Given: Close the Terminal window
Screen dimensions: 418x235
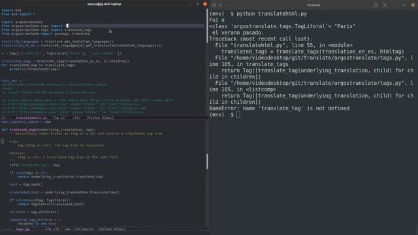Looking at the screenshot, I should (413, 5).
